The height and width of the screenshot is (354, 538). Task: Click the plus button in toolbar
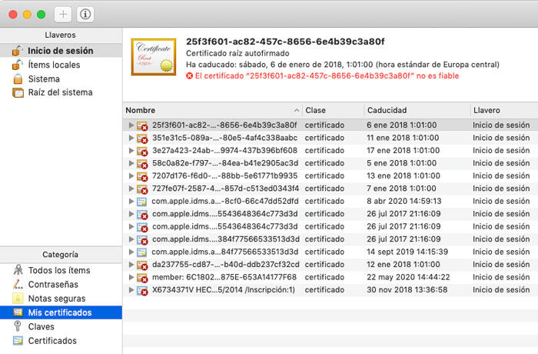coord(63,14)
